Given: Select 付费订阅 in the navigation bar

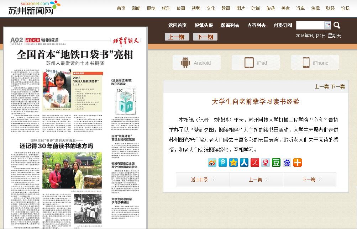Looking at the screenshot, I should 283,25.
